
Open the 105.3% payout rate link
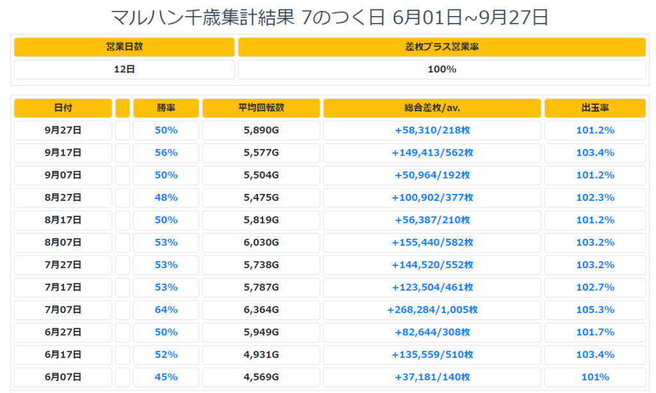point(595,310)
